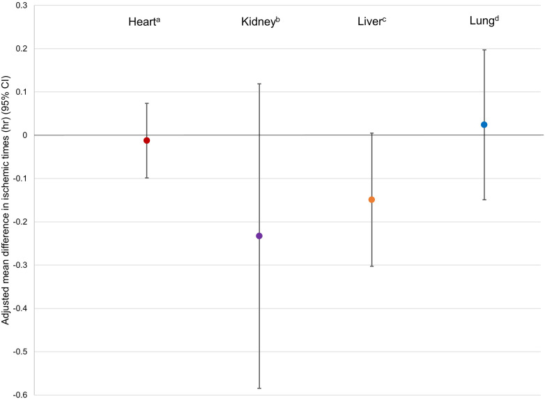
Task: Select the lower cap of Liver error bar
Action: click(371, 266)
